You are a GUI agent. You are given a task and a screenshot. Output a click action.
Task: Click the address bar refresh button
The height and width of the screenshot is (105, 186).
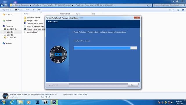pyautogui.click(x=150, y=5)
